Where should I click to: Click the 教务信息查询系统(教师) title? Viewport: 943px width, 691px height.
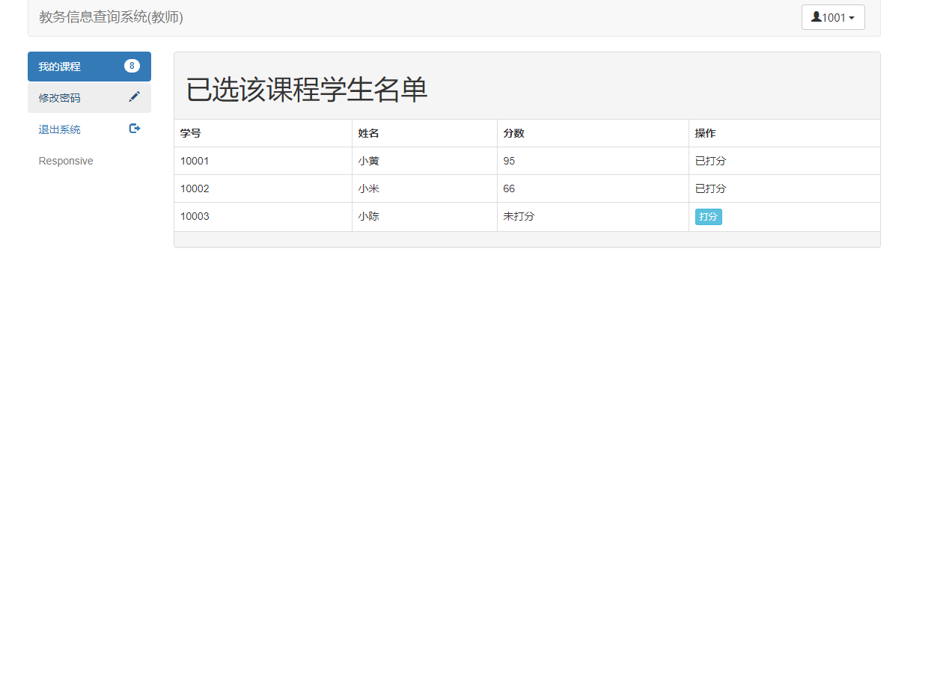tap(111, 16)
